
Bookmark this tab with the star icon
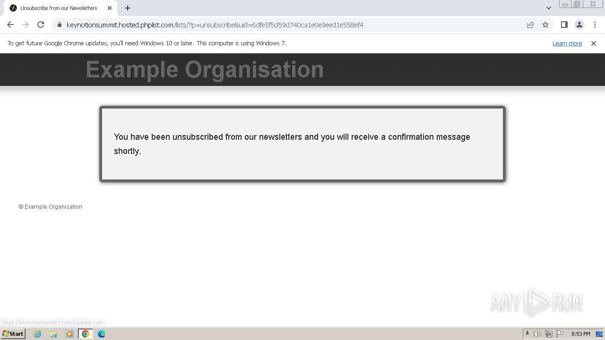click(x=545, y=25)
